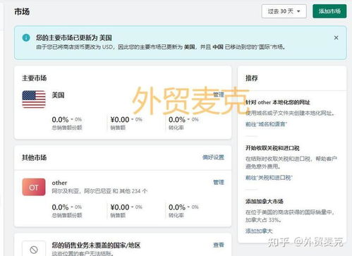Select the other market name
352x256 pixels.
59,183
